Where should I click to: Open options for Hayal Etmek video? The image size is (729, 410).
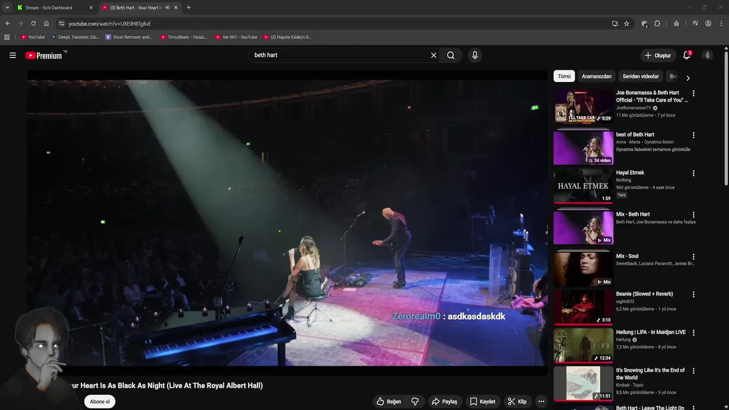693,173
